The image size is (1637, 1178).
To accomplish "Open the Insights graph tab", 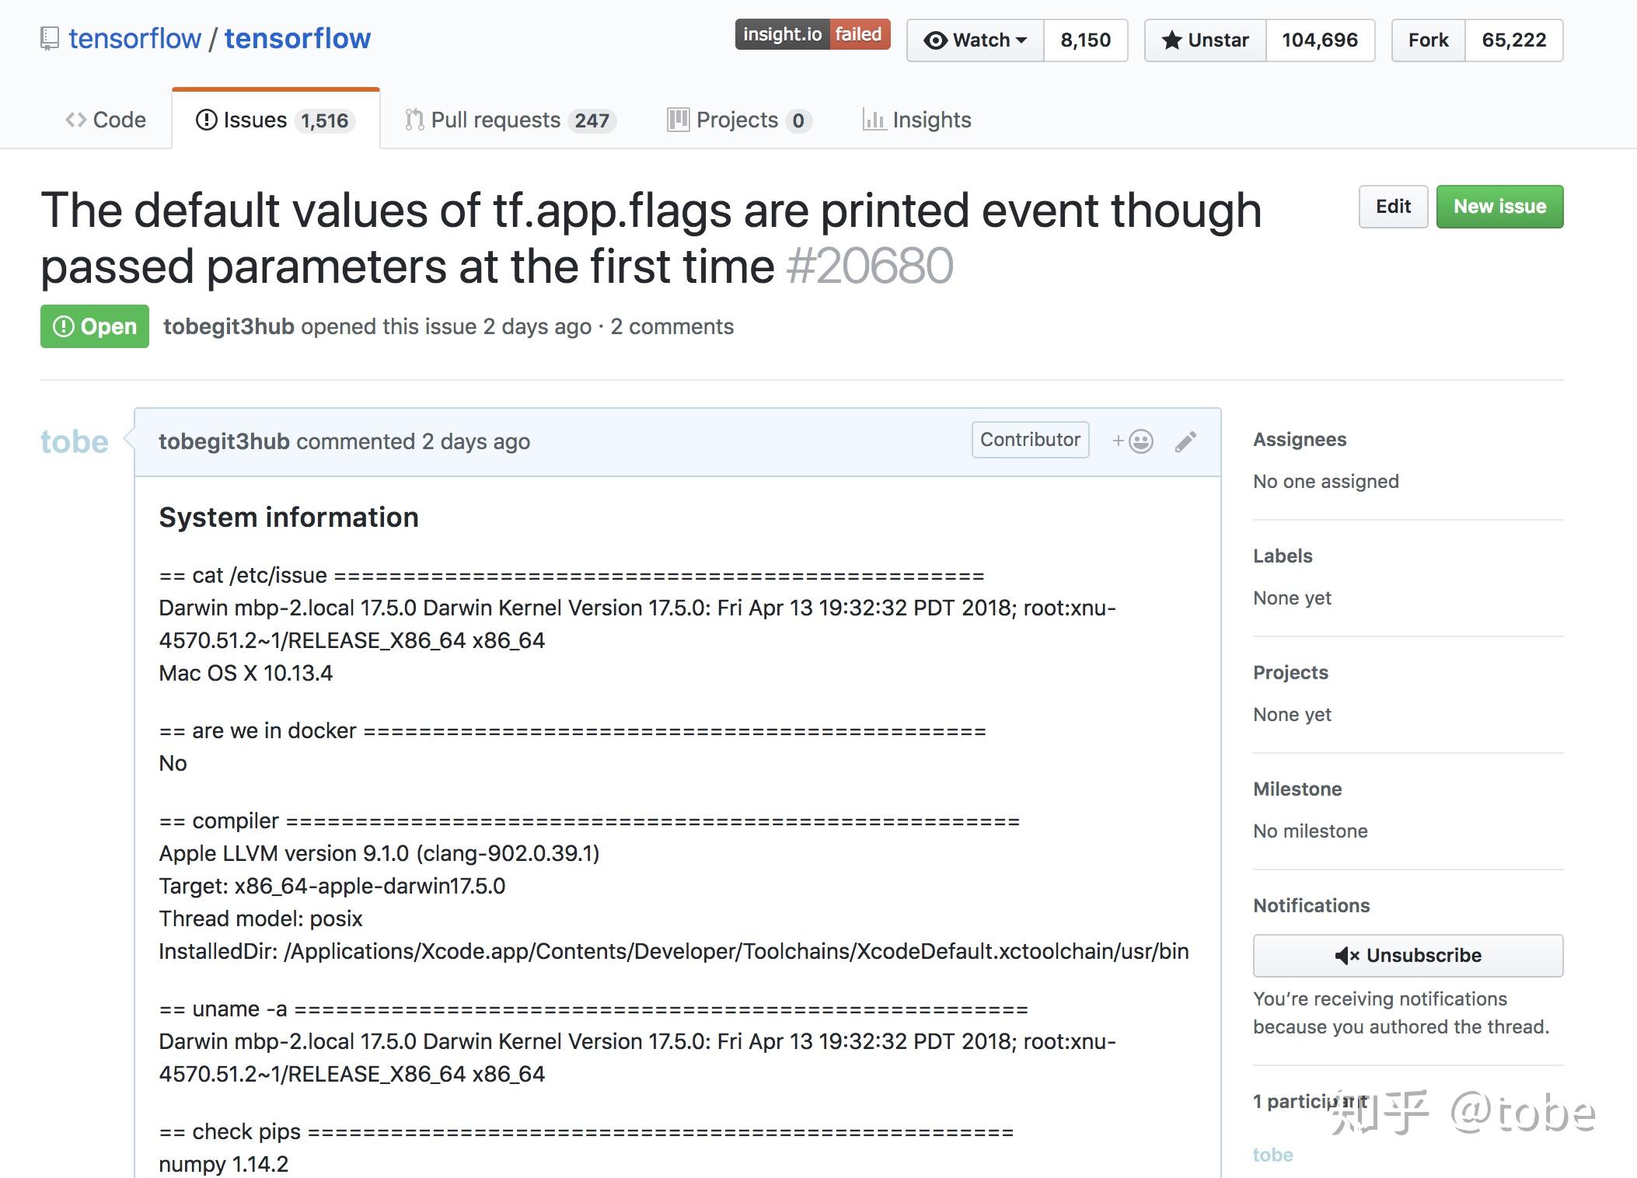I will tap(917, 120).
